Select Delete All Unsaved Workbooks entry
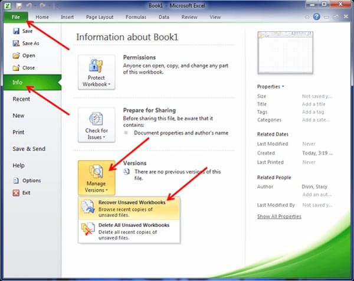Screen dimensions: 354x281 (129, 231)
